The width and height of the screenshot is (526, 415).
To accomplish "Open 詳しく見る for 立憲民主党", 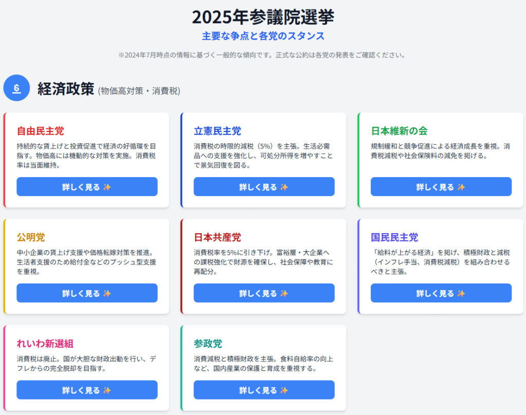I will 264,186.
